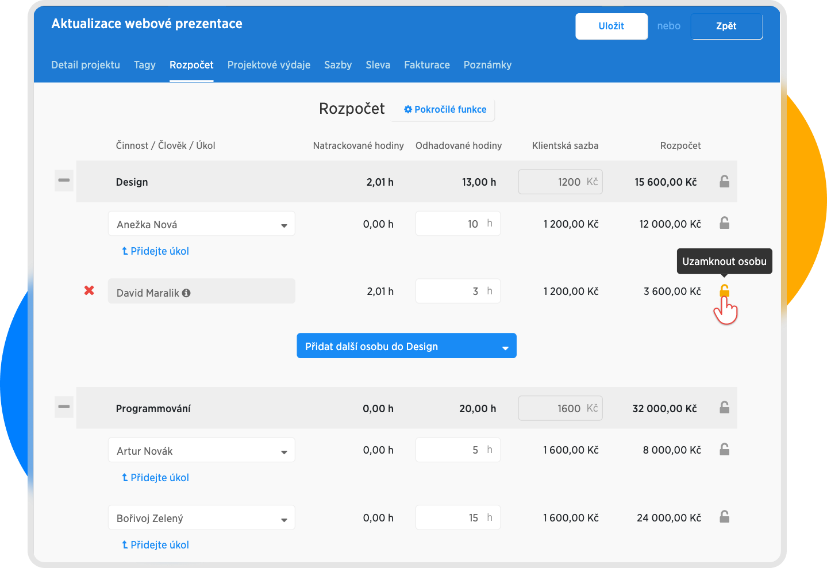Collapse the Programmování section with minus button

(64, 408)
